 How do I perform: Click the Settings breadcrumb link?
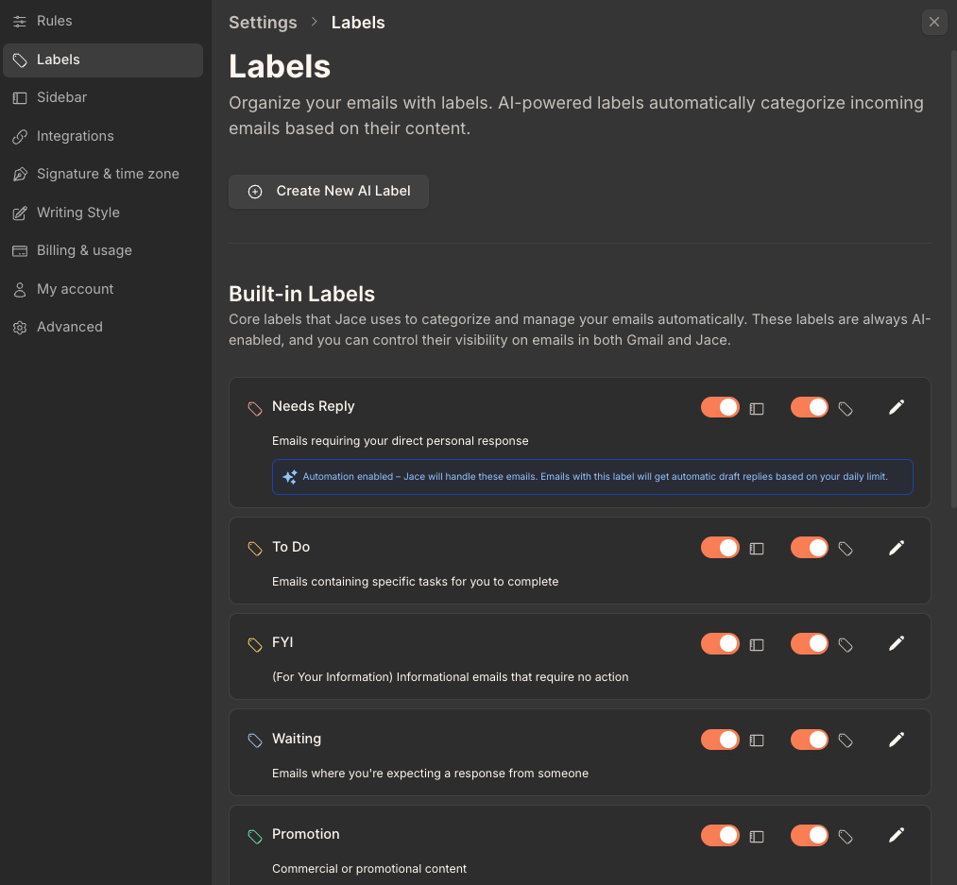pos(263,23)
